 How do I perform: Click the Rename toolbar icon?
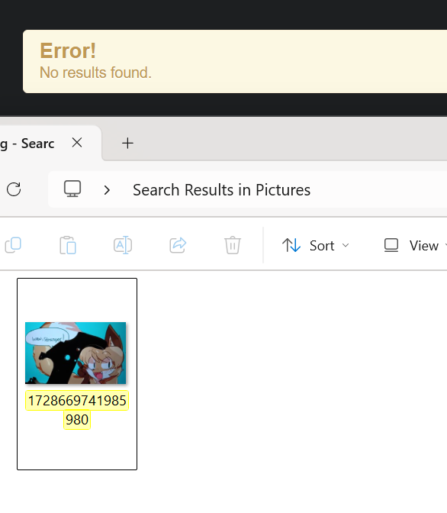[x=123, y=245]
